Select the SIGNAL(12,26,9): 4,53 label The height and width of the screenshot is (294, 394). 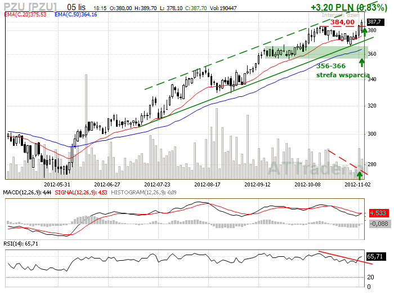[x=81, y=193]
